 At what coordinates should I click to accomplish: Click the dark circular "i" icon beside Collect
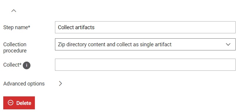pos(27,65)
